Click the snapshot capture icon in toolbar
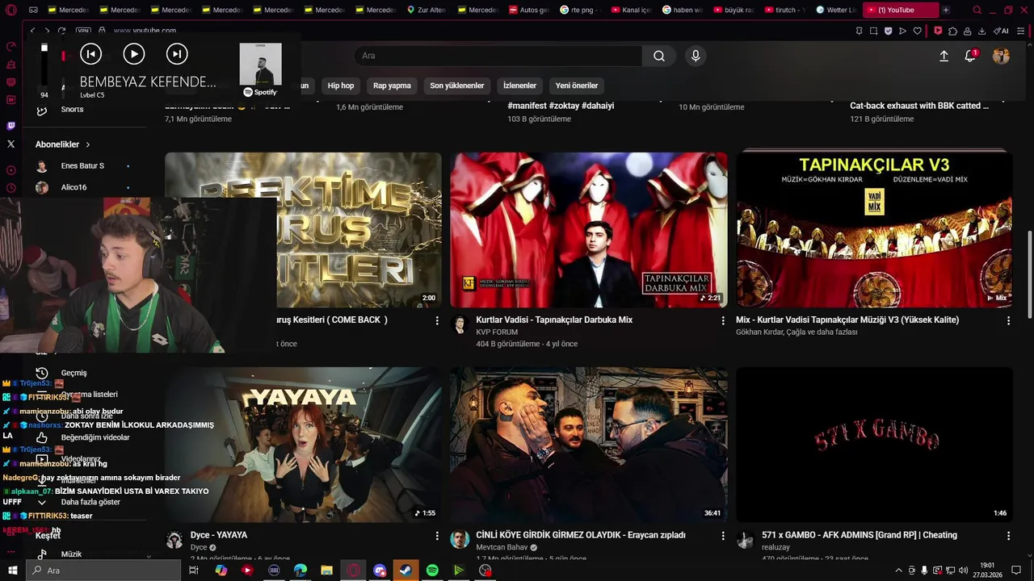The image size is (1034, 581). pos(873,31)
